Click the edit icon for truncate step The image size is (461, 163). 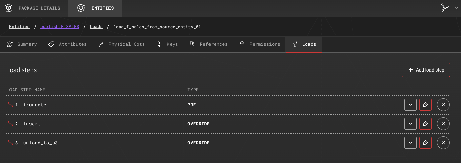tap(425, 105)
